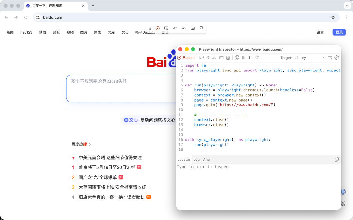The width and height of the screenshot is (353, 220).
Task: Open hot topic 普京将于5月19日至20日访华
Action: 107,167
